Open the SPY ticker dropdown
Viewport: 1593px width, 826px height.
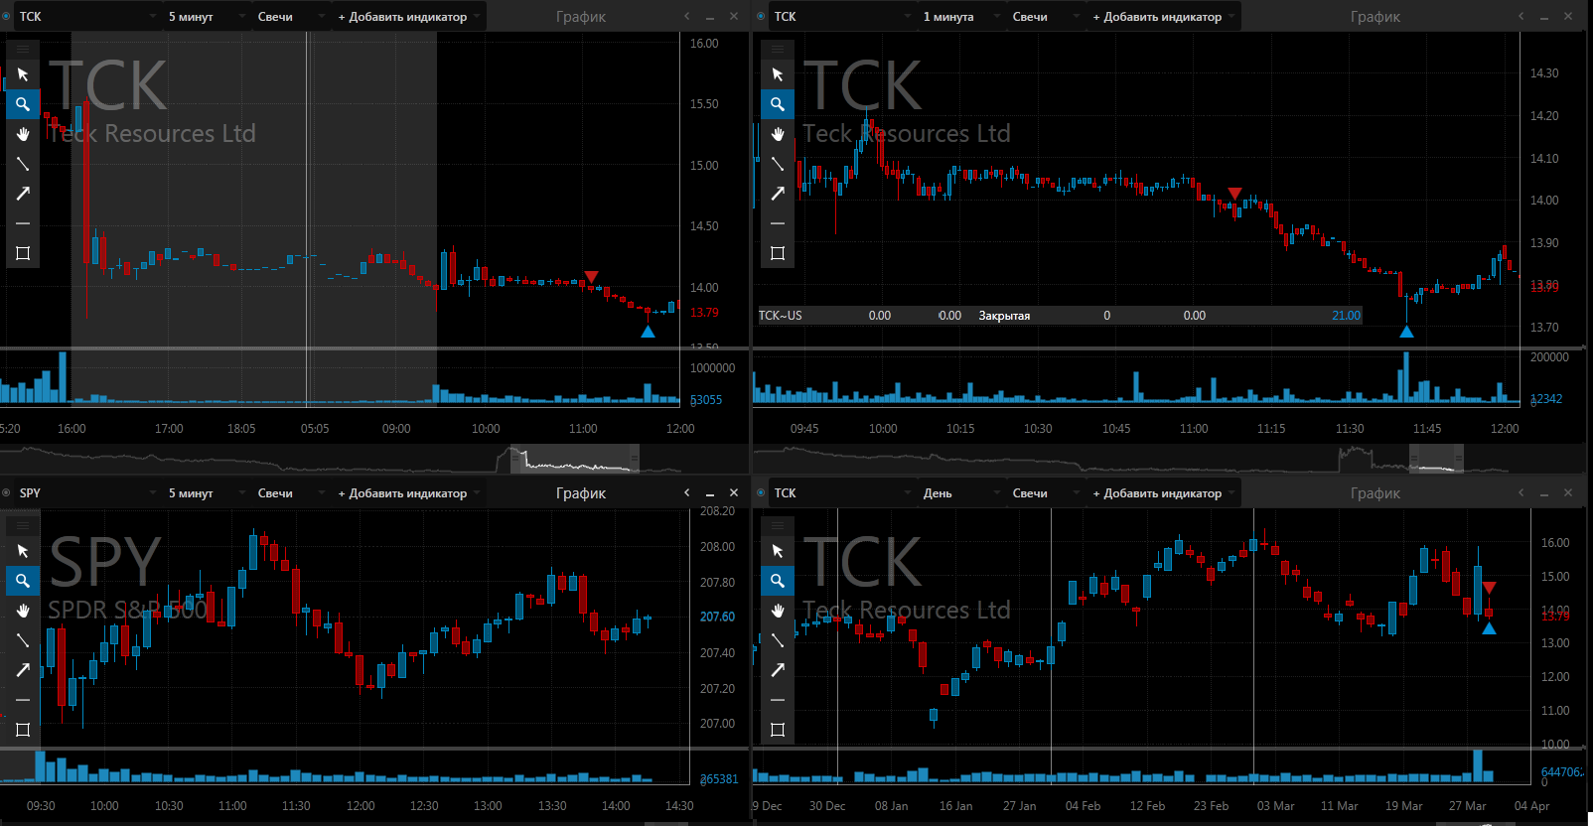pos(87,493)
